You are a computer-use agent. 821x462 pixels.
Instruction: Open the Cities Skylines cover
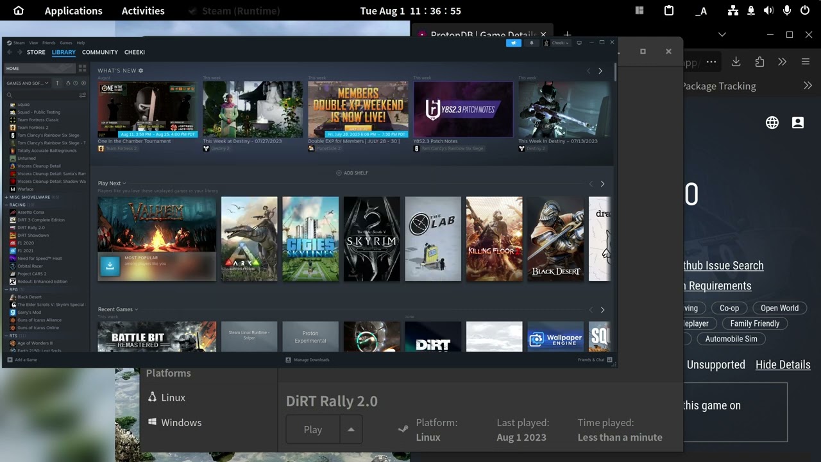pos(310,239)
